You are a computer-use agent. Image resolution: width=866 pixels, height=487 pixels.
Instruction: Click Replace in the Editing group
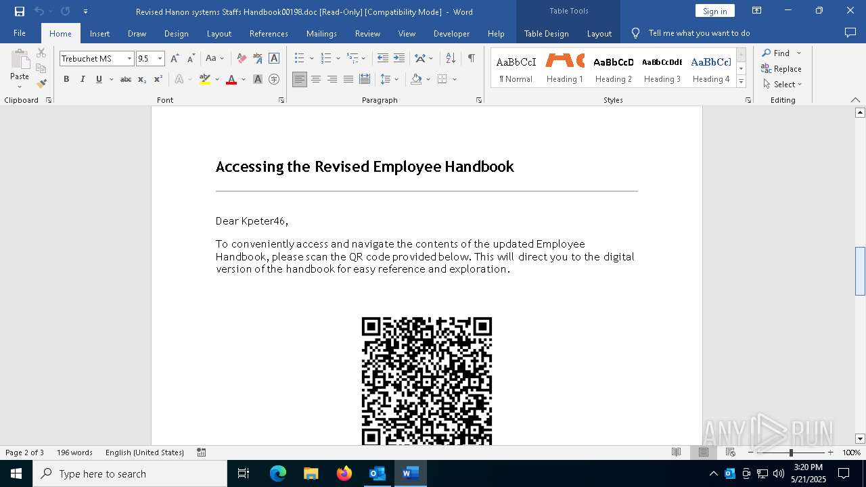coord(781,69)
